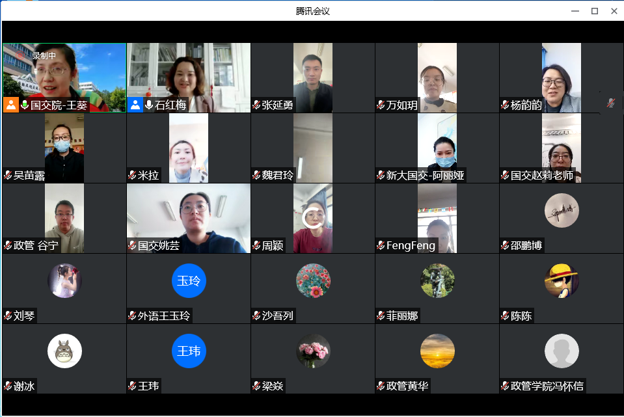Click the name label 国交院-王葵
The height and width of the screenshot is (417, 624).
pyautogui.click(x=59, y=105)
